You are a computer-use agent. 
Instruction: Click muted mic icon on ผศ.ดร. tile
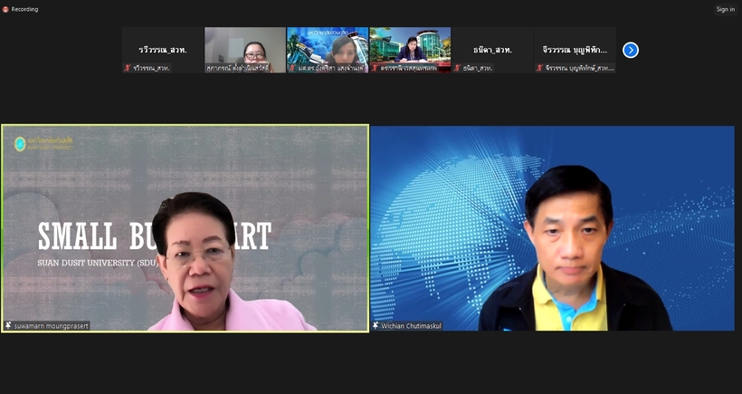click(292, 68)
